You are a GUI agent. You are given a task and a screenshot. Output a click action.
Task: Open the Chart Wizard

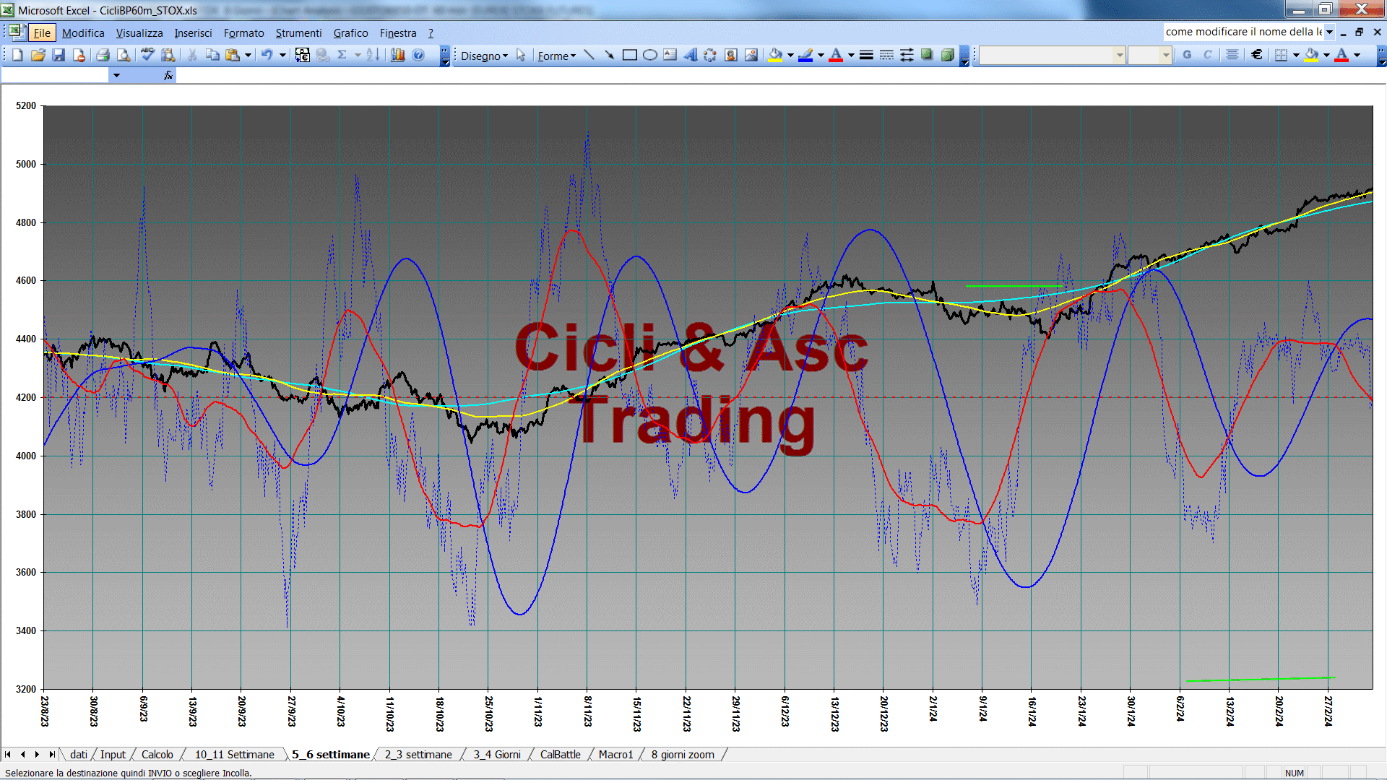(397, 55)
